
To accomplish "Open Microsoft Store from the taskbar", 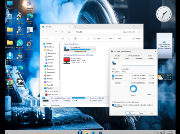I will tap(100, 133).
